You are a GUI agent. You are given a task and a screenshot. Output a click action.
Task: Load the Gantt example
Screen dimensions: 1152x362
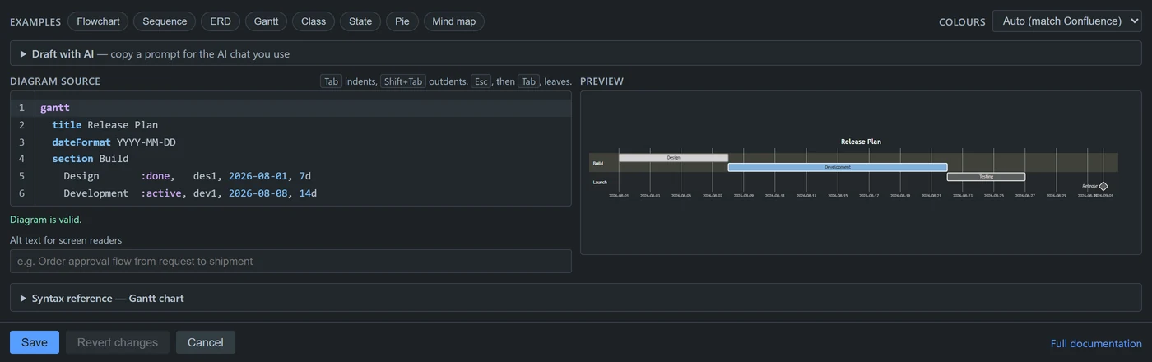[x=266, y=21]
